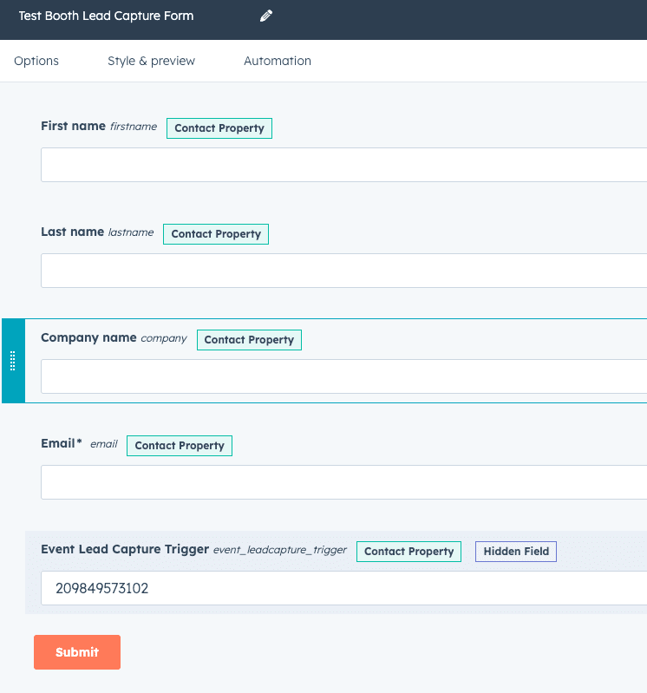The height and width of the screenshot is (693, 647).
Task: Click Contact Property badge next to Last name
Action: click(x=216, y=234)
